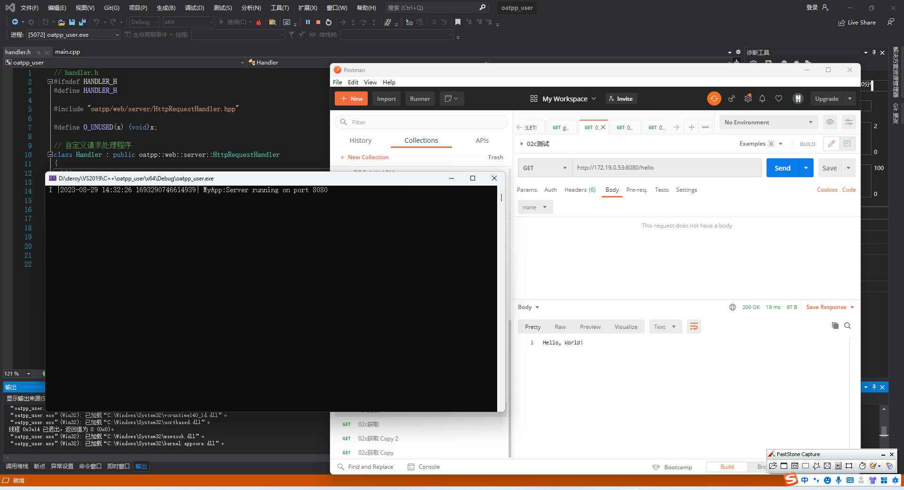The height and width of the screenshot is (490, 904).
Task: Switch to the History tab in Postman
Action: [x=360, y=140]
